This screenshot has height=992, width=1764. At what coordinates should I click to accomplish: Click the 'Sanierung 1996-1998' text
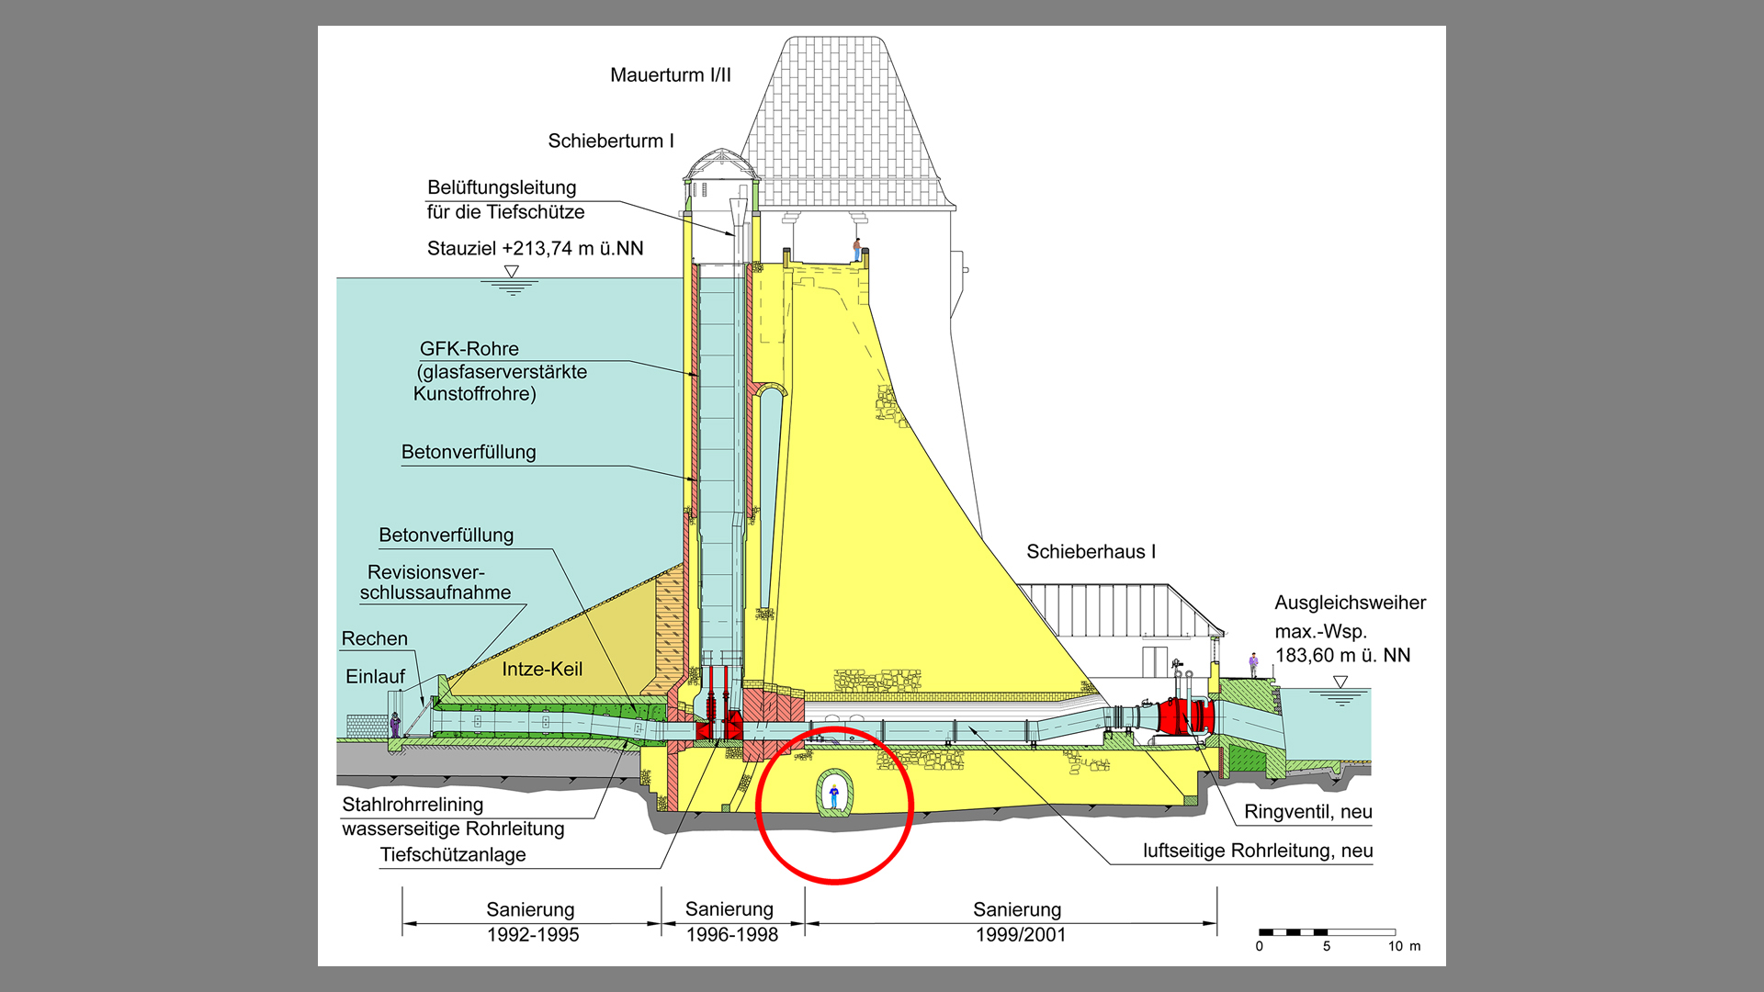(731, 921)
